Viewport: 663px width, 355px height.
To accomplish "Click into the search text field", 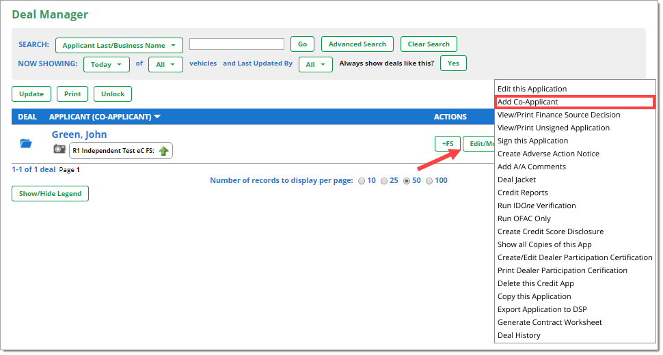I will (x=236, y=44).
